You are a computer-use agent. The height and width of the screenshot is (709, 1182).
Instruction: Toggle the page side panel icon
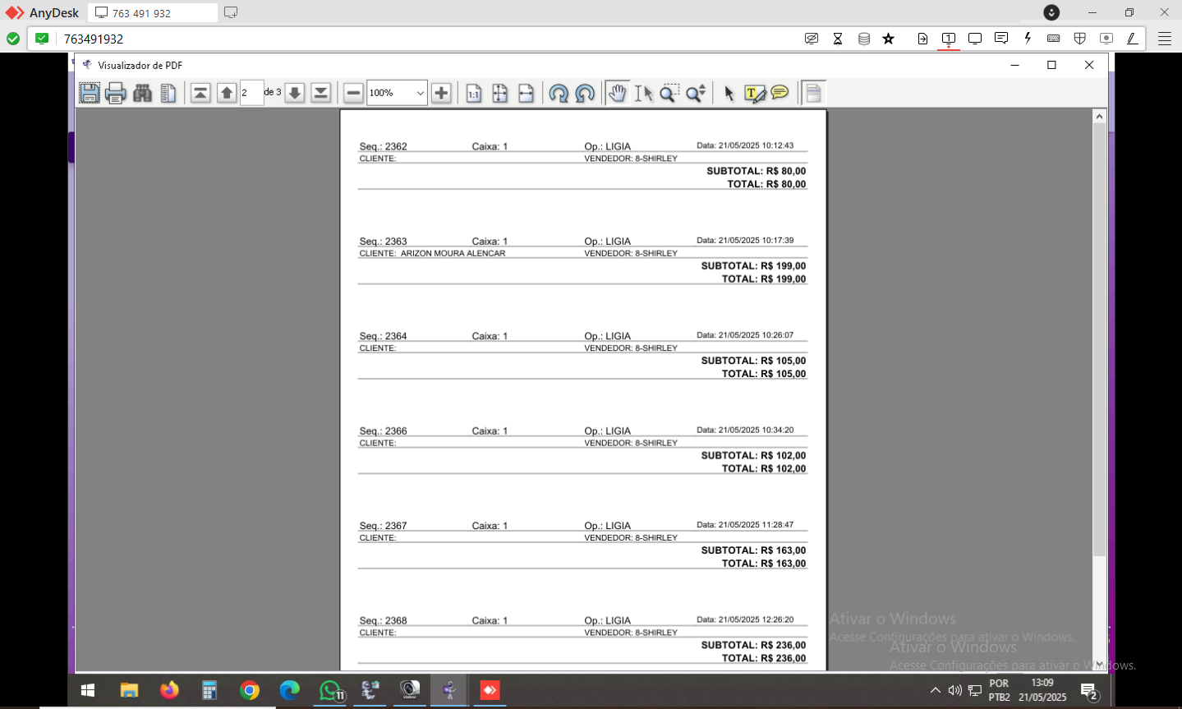coord(168,93)
